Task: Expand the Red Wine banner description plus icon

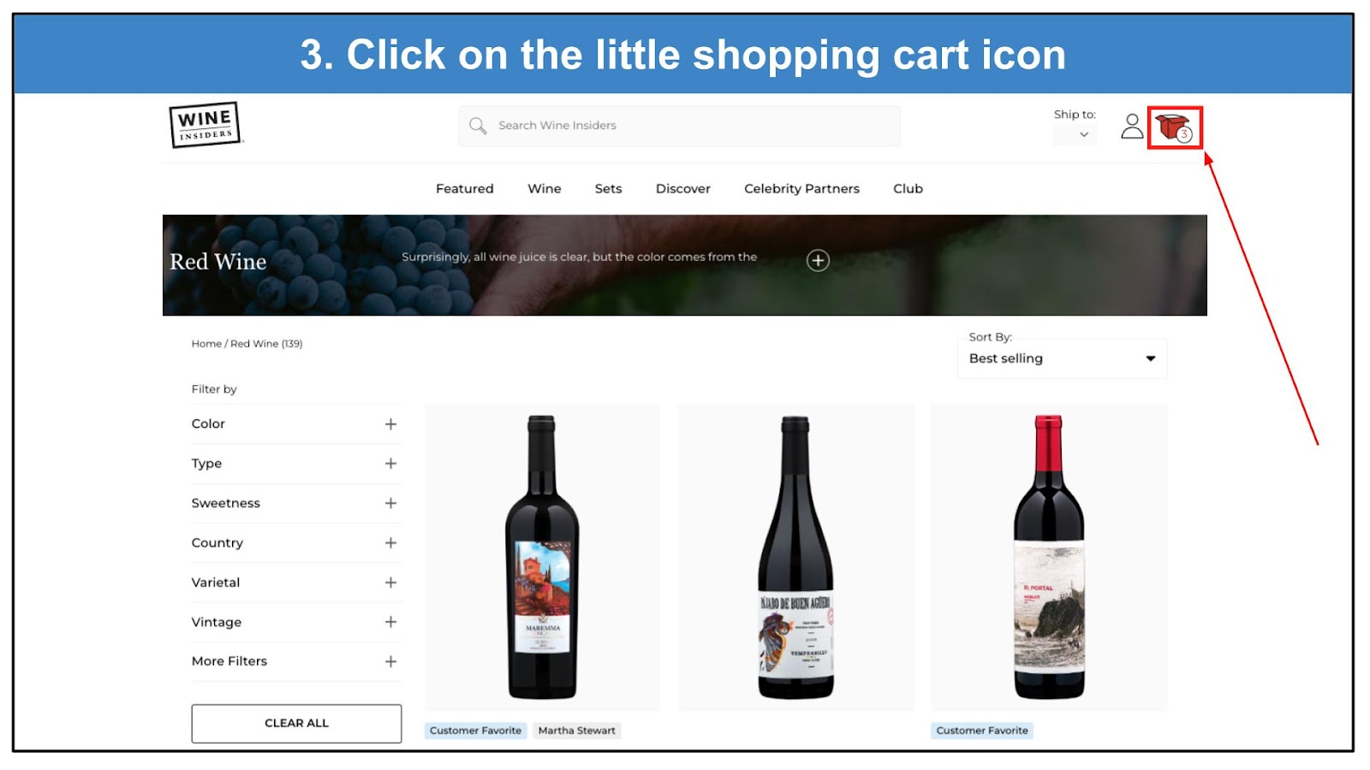Action: pos(818,260)
